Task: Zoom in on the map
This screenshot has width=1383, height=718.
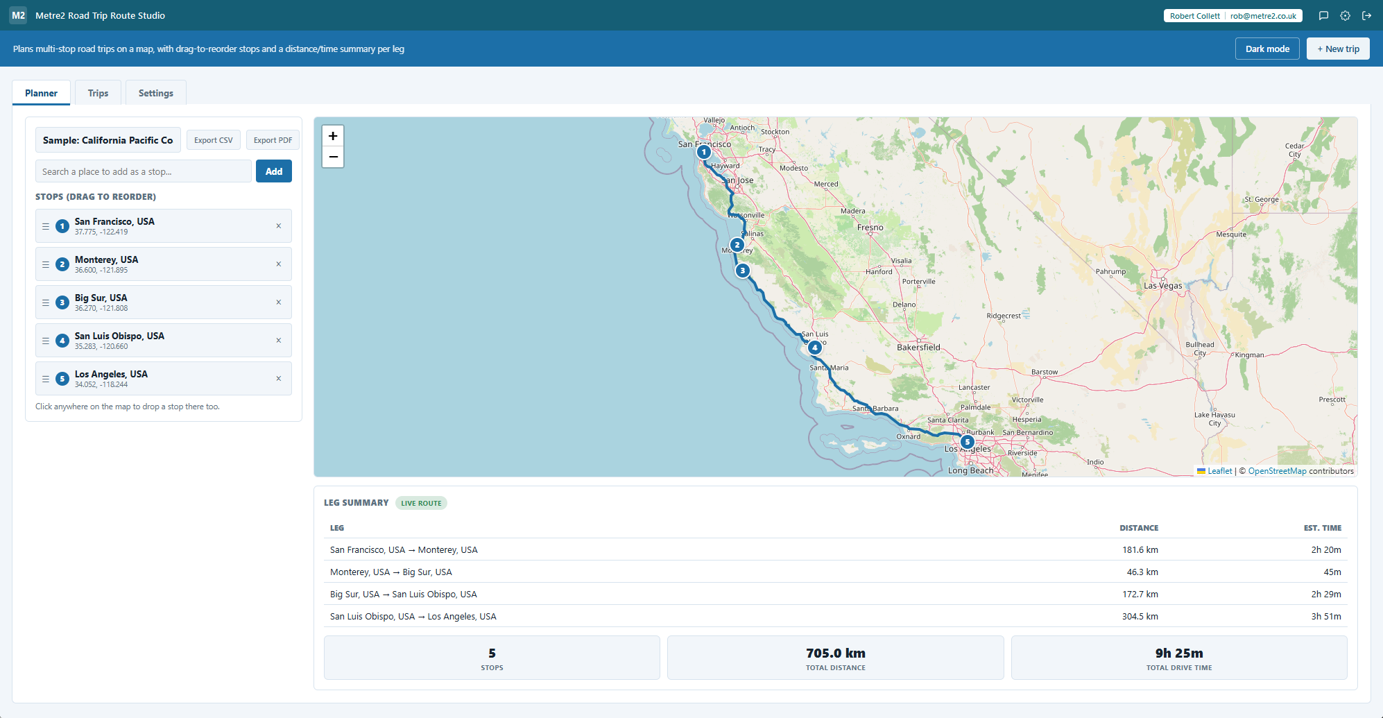Action: [333, 136]
